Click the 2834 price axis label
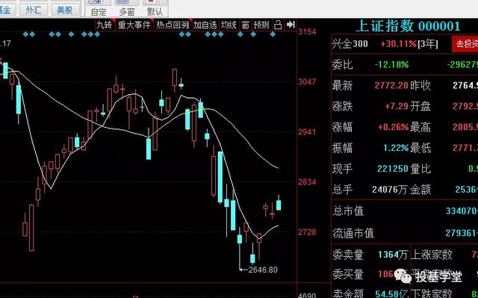 tap(307, 182)
